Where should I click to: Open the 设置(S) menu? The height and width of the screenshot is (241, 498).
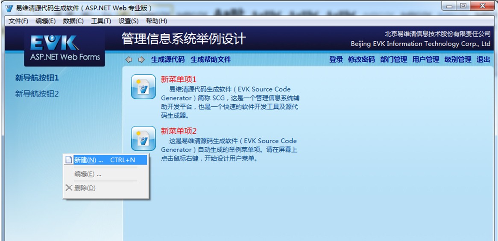tap(129, 21)
